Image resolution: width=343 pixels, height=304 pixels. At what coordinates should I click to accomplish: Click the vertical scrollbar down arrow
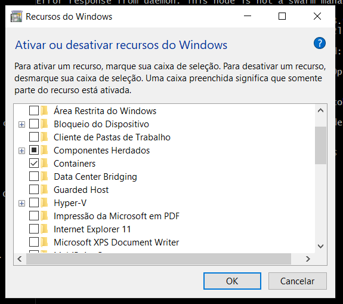tap(321, 246)
